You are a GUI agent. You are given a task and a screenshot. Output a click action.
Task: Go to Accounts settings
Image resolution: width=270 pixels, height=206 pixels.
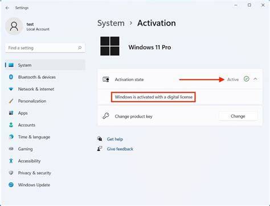point(27,125)
